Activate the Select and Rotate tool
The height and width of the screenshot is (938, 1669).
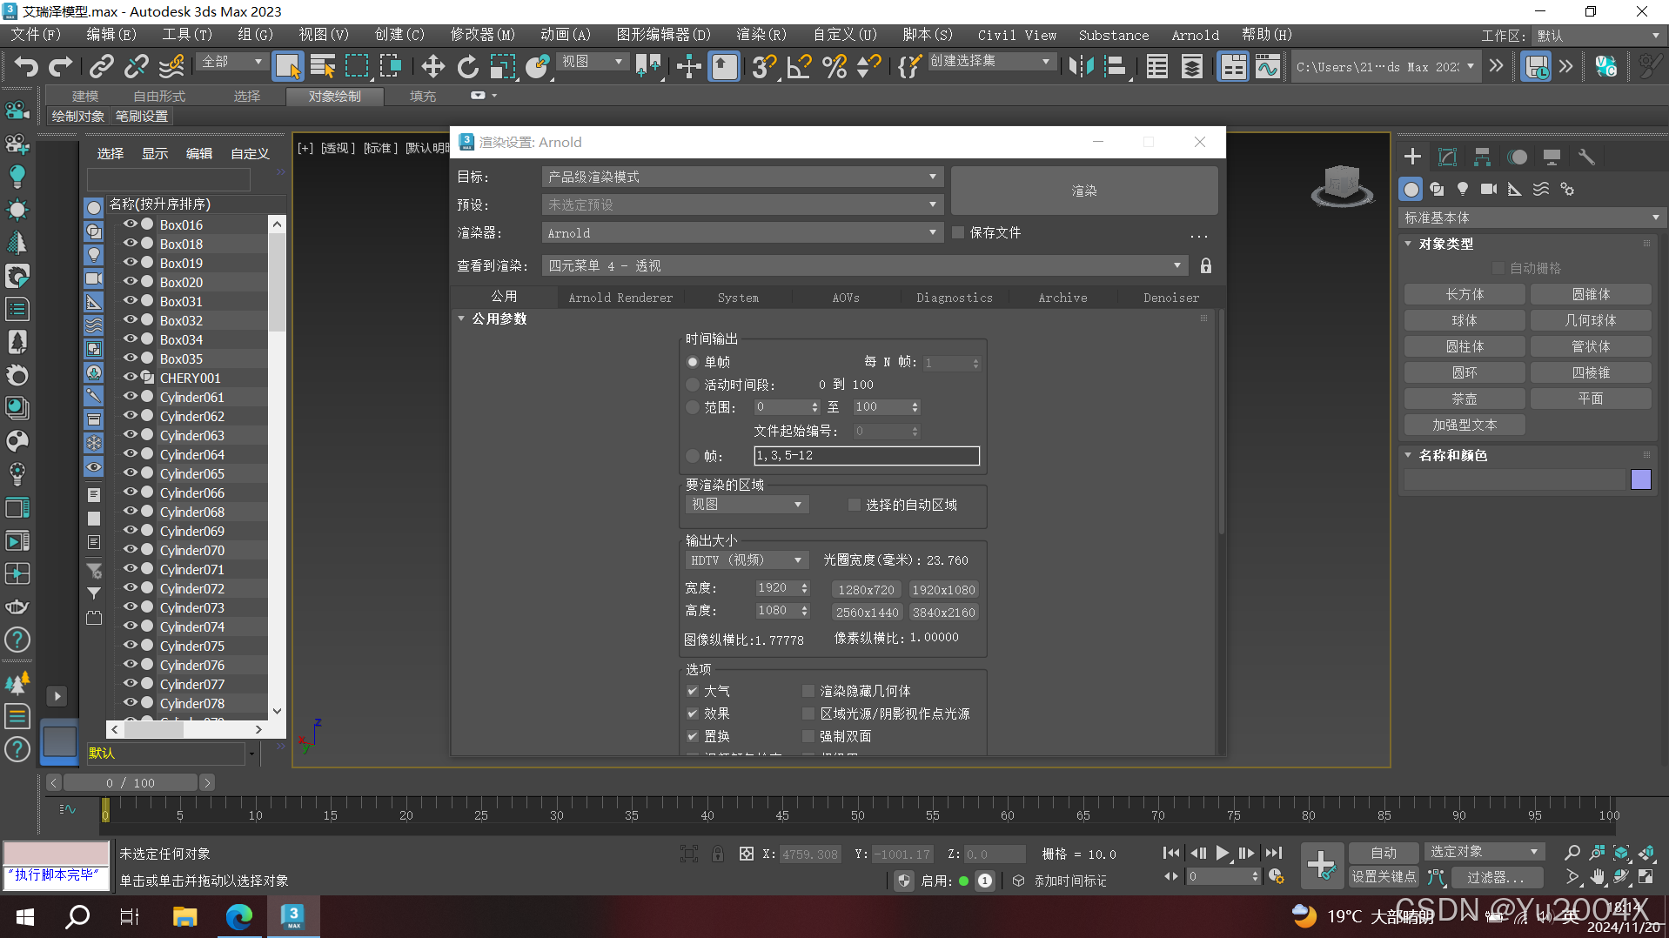tap(468, 66)
